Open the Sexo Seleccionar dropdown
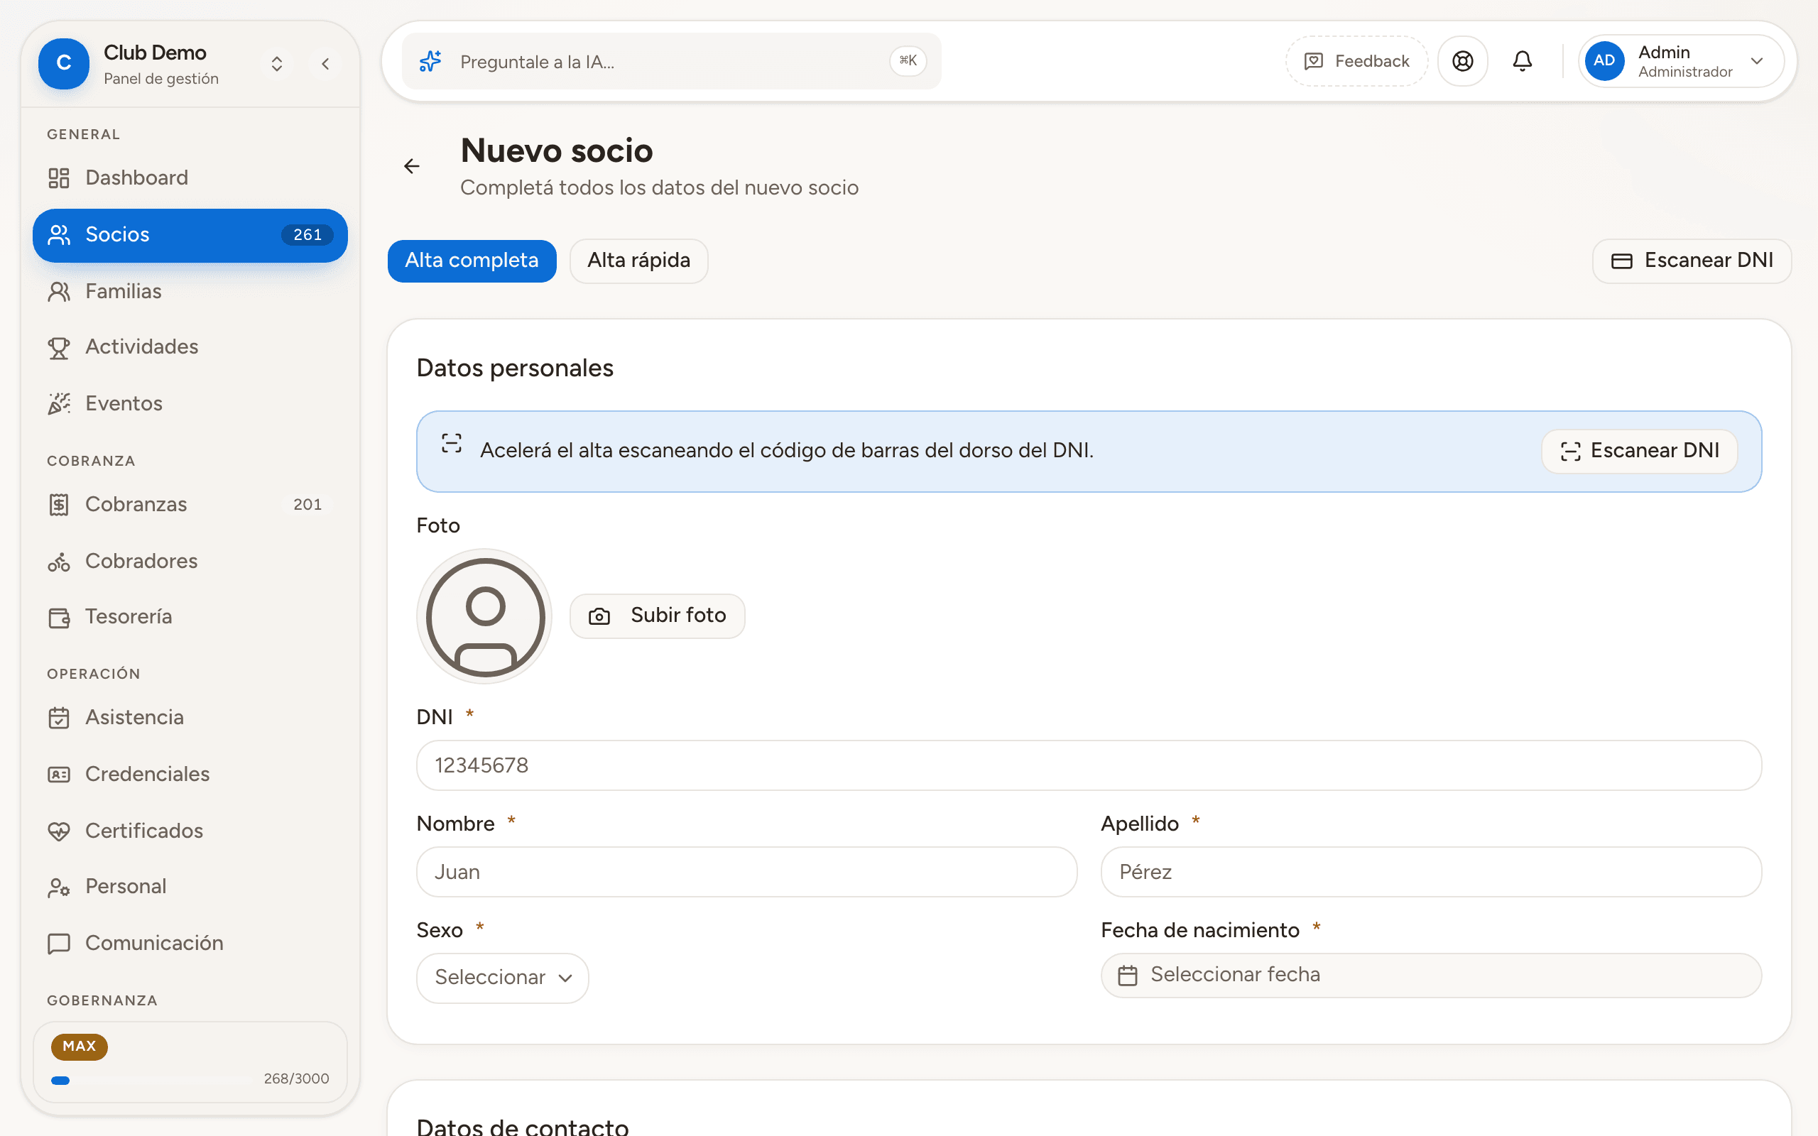Viewport: 1818px width, 1136px height. (503, 978)
